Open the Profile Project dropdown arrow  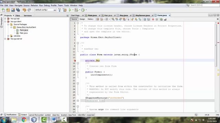pyautogui.click(x=86, y=10)
